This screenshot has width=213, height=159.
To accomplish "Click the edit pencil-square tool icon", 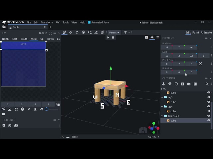I will (x=102, y=32).
